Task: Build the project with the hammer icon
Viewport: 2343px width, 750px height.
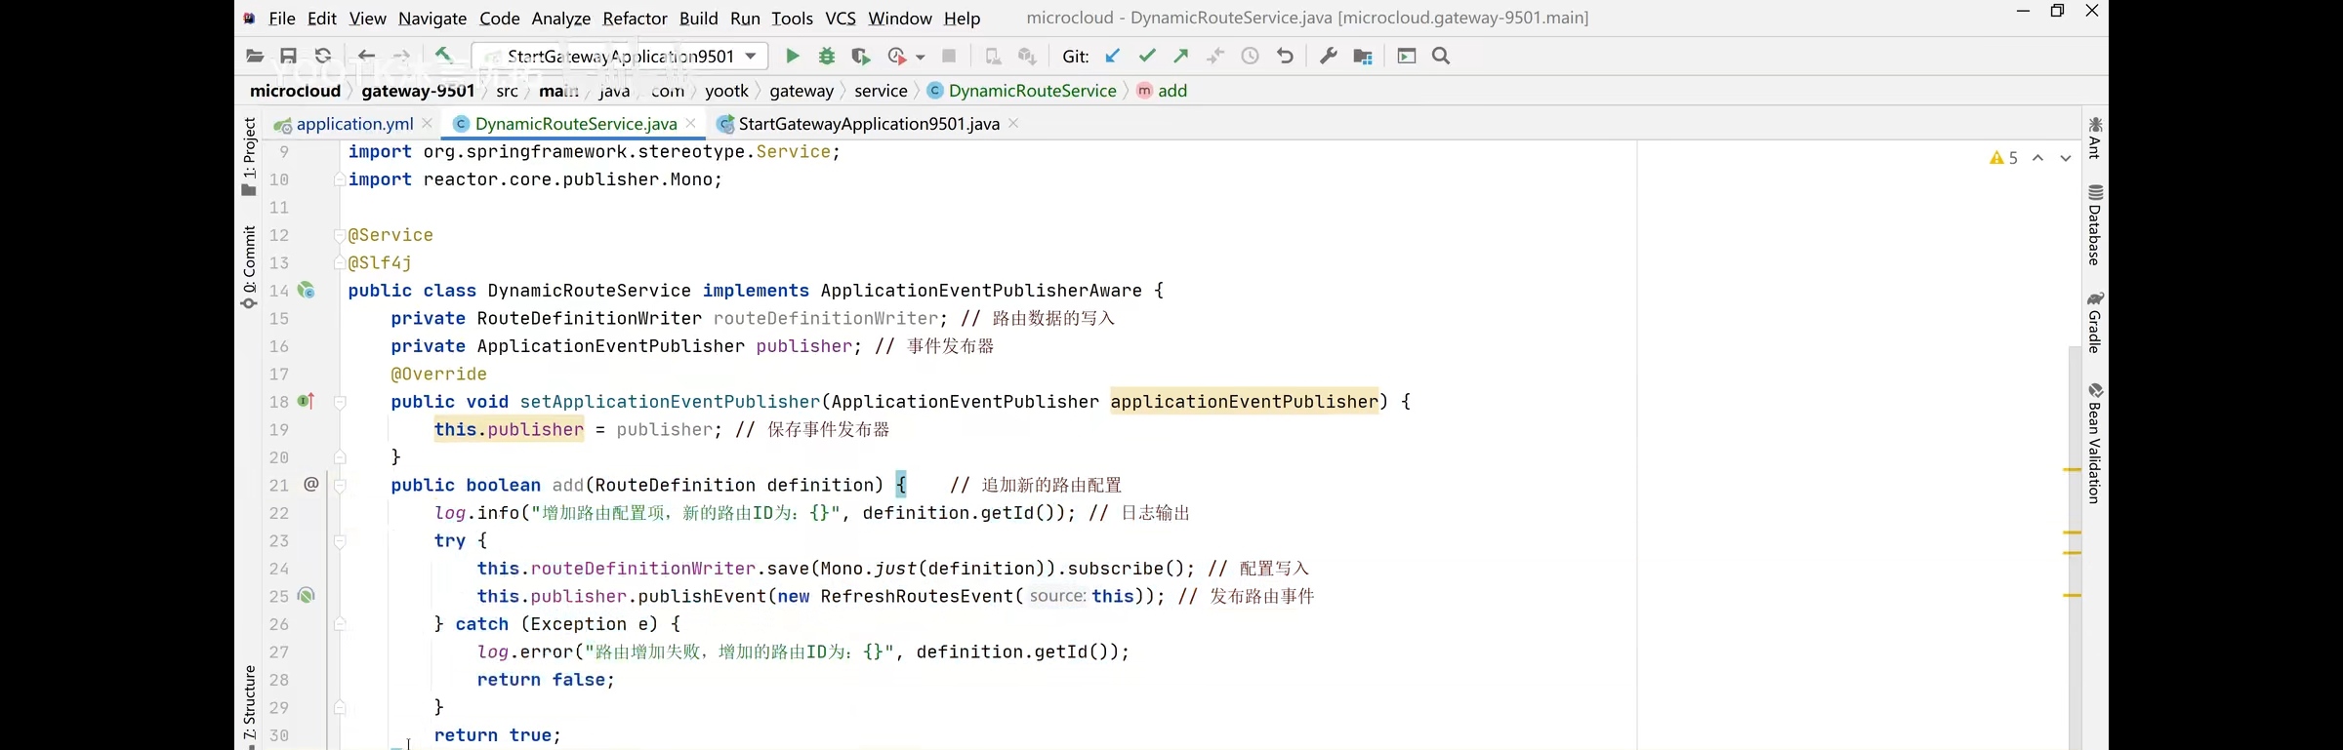Action: click(x=444, y=56)
